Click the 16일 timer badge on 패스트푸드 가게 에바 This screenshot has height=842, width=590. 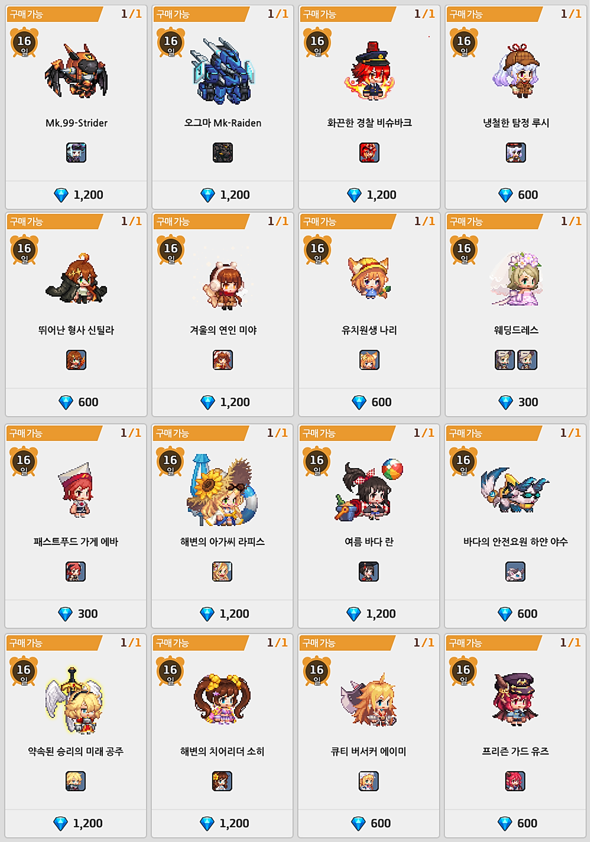coord(24,462)
